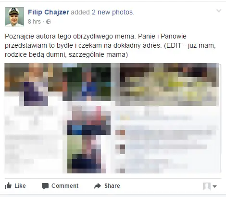Click the Comment speech bubble icon

click(45, 186)
